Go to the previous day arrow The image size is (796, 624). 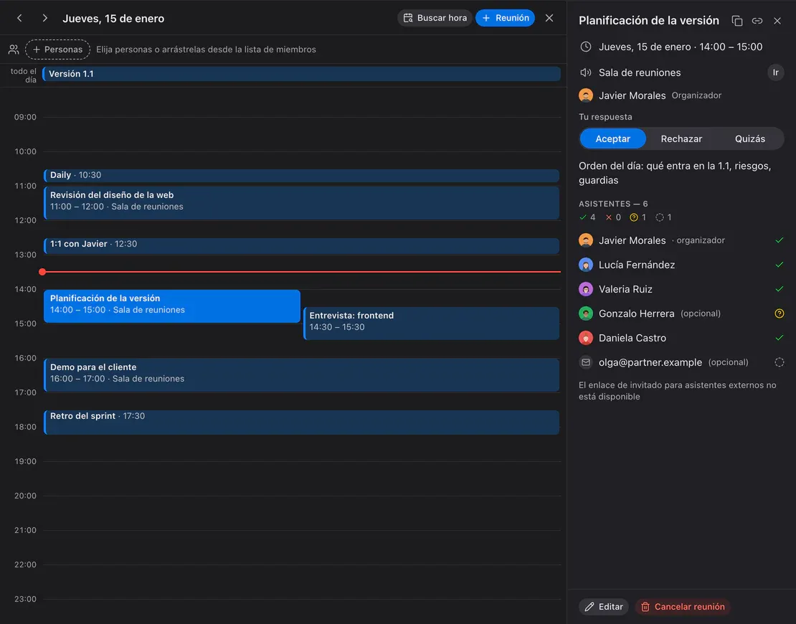tap(19, 18)
